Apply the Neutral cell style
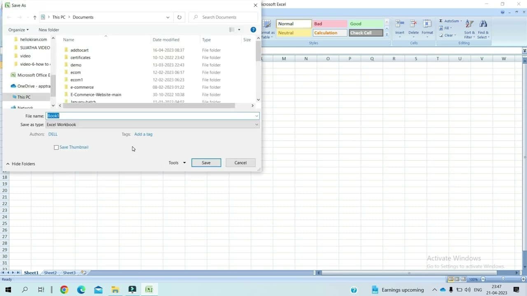 (294, 33)
